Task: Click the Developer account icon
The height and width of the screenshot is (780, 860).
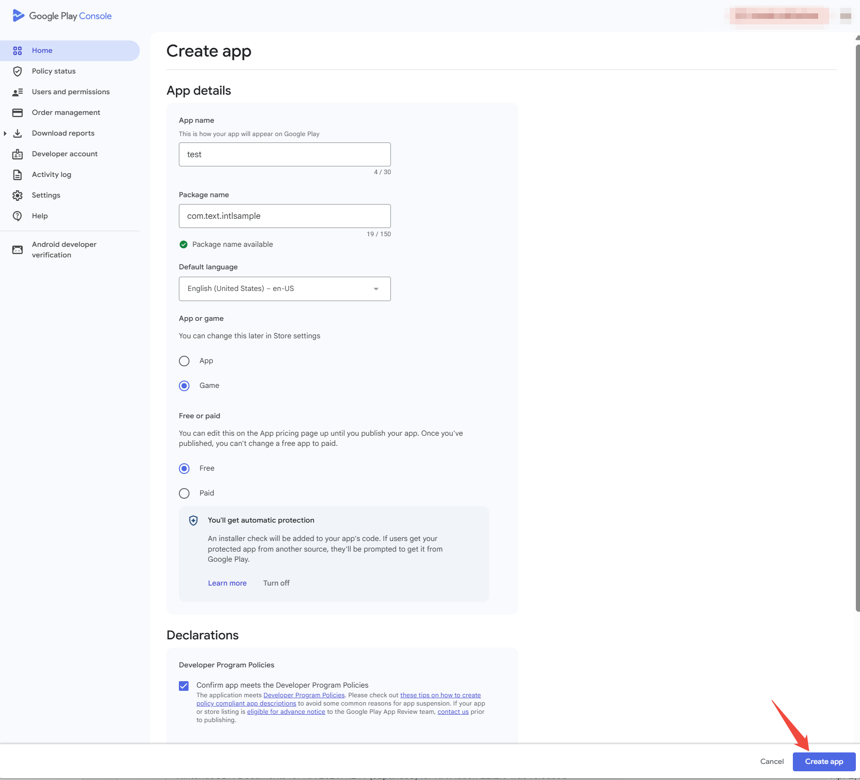Action: [17, 154]
